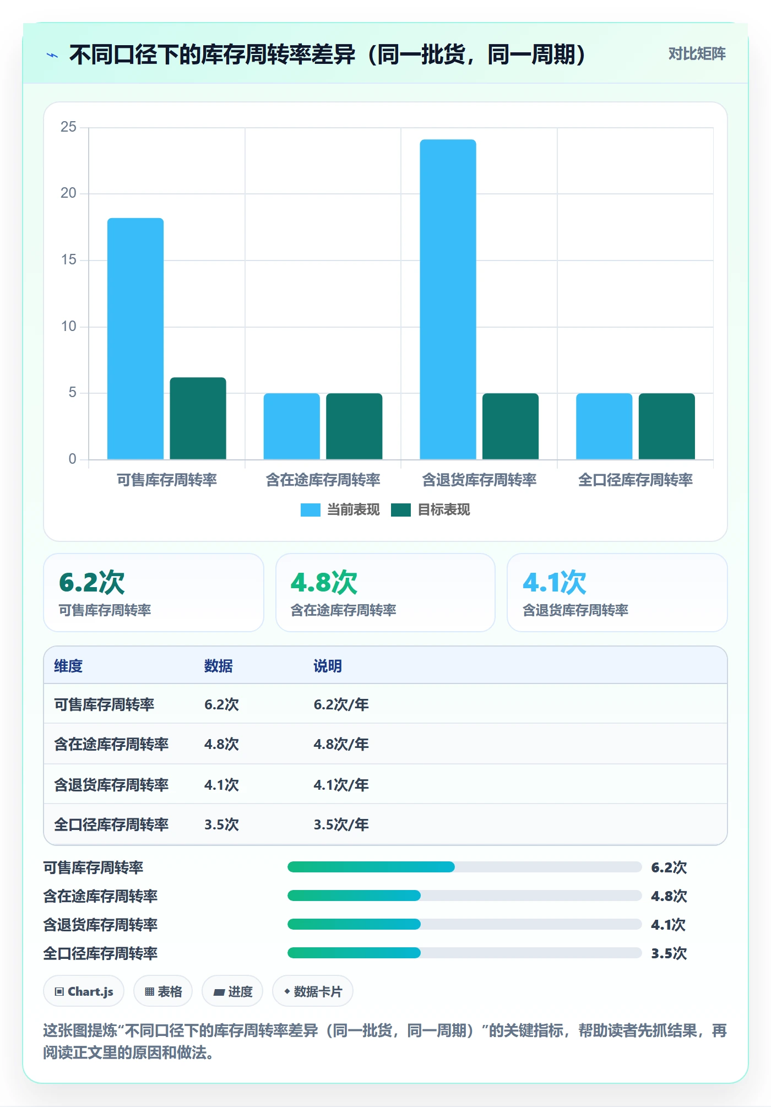Click the 含在途库存周转率 progress bar
Screen dimensions: 771x1107
(465, 896)
